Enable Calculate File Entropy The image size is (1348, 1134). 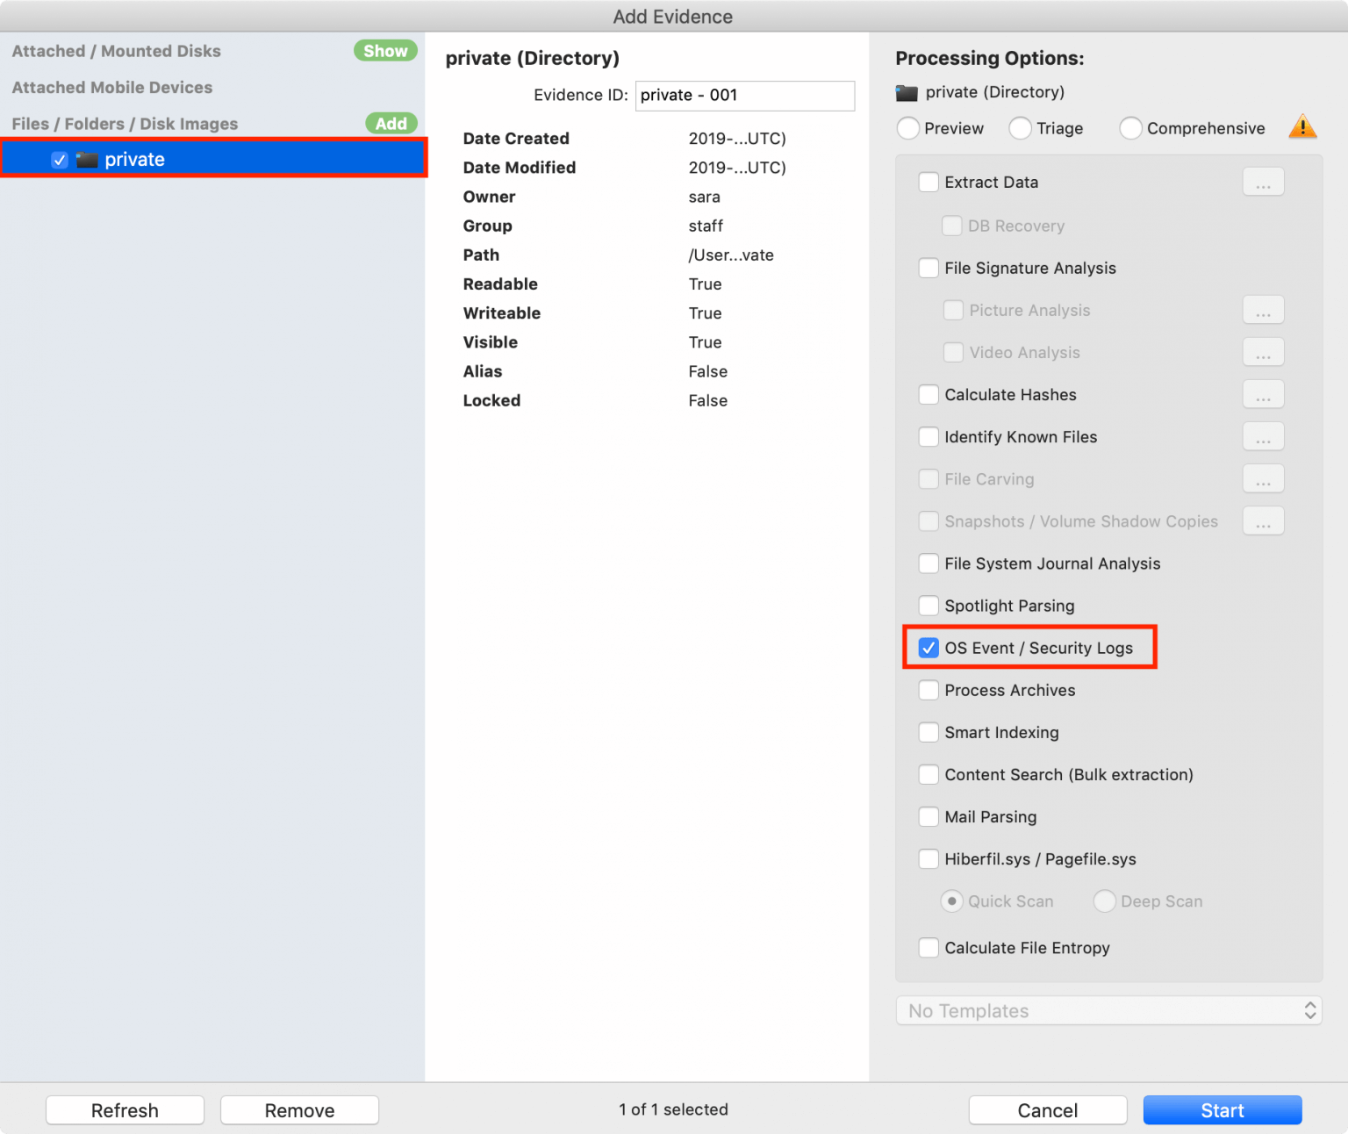point(929,947)
